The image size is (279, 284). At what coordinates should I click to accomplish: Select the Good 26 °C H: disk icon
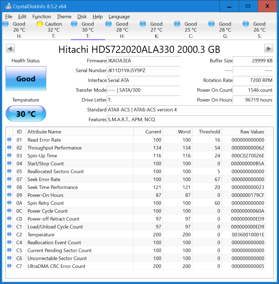5,24
